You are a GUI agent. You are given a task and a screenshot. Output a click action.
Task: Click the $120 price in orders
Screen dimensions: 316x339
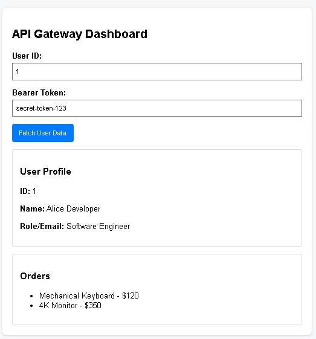coord(131,295)
